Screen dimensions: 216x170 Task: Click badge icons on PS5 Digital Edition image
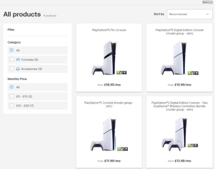(193, 73)
